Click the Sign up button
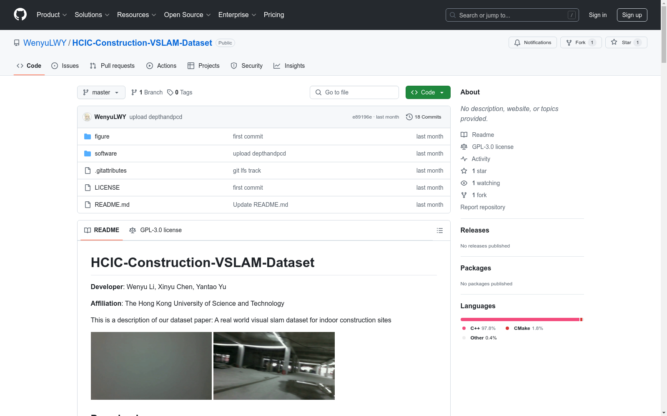Image resolution: width=667 pixels, height=416 pixels. 632,15
